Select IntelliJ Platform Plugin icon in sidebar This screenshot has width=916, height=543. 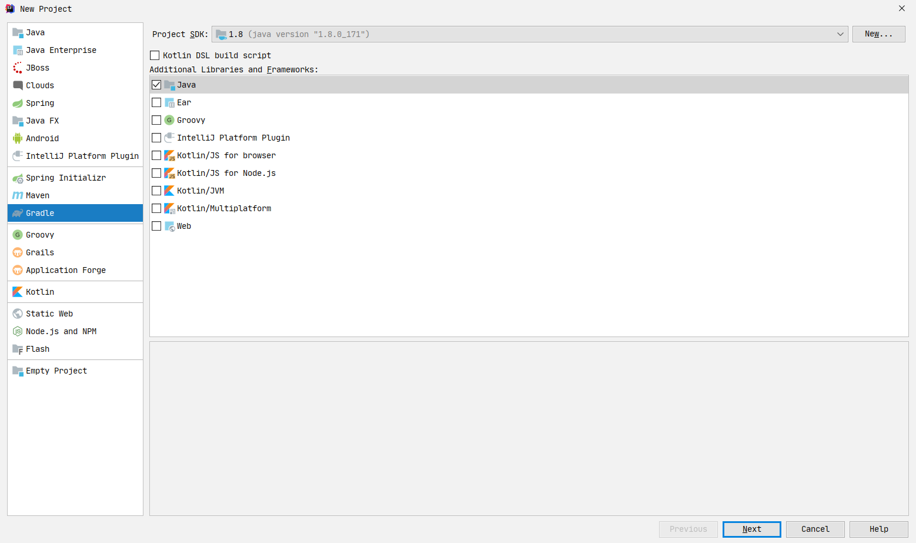pyautogui.click(x=18, y=156)
